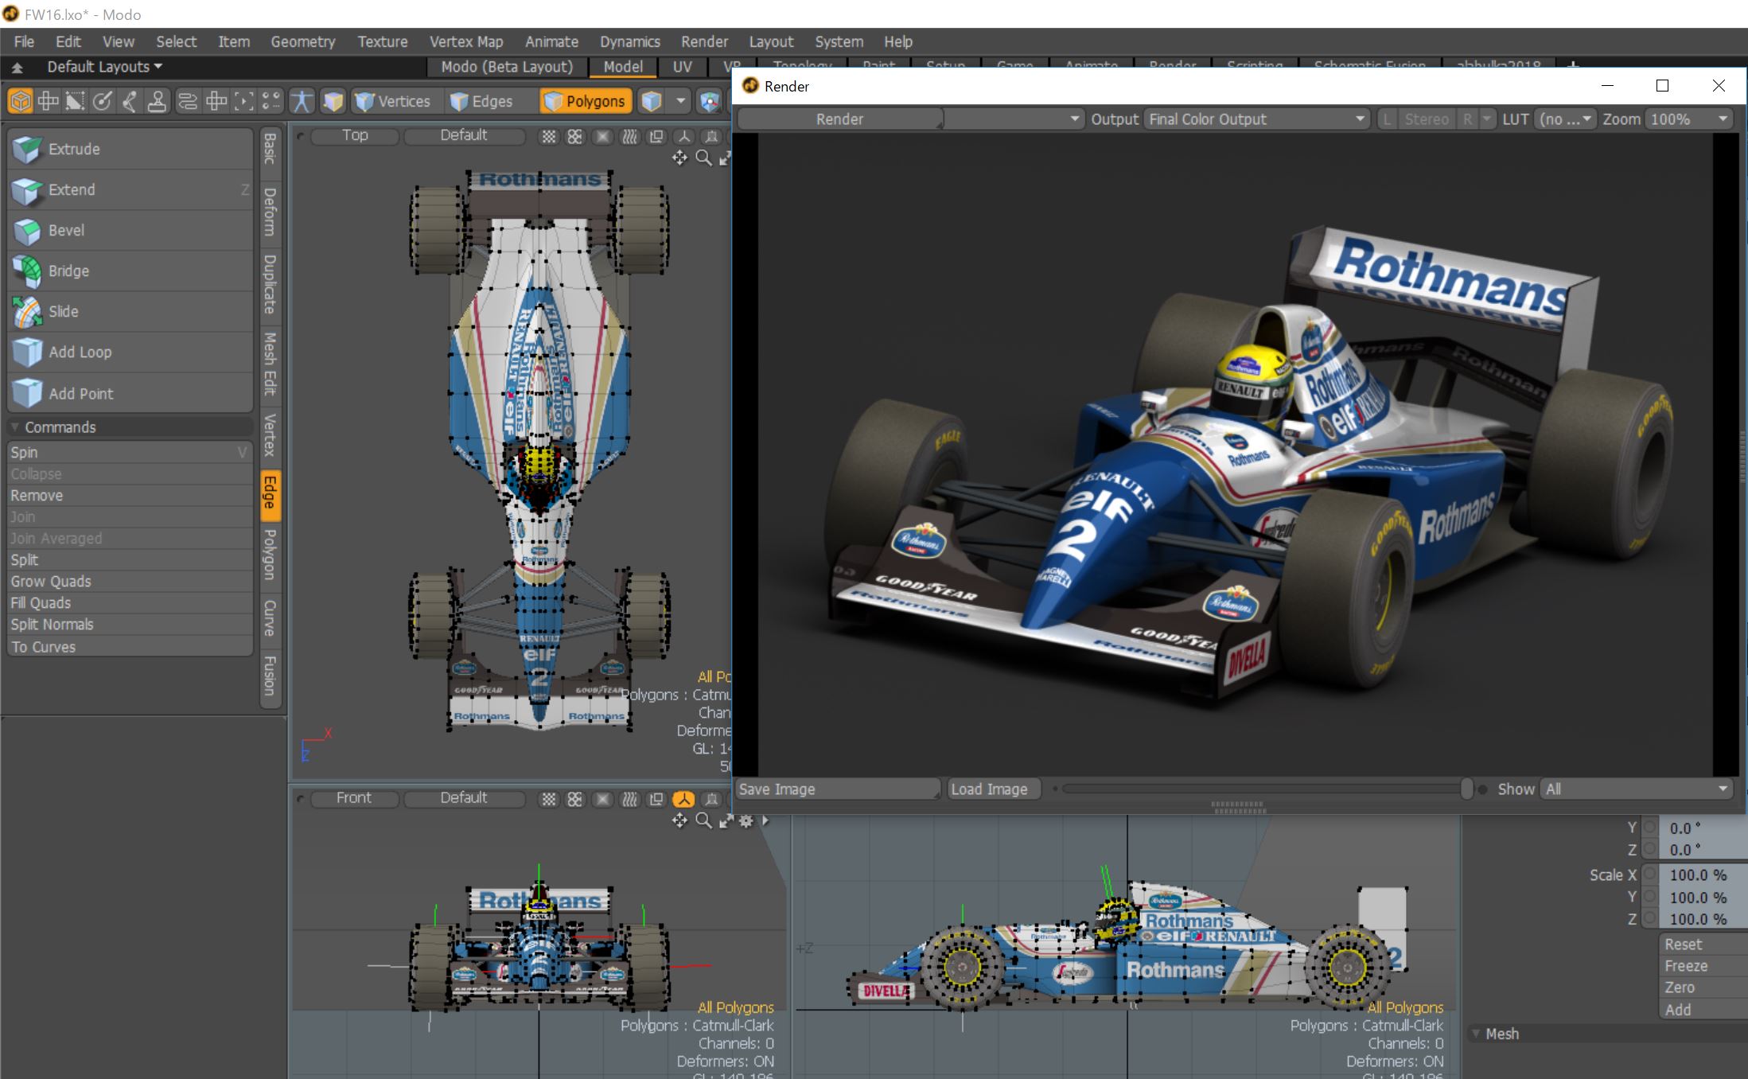Click the Grow Quads command
This screenshot has width=1748, height=1079.
click(130, 582)
